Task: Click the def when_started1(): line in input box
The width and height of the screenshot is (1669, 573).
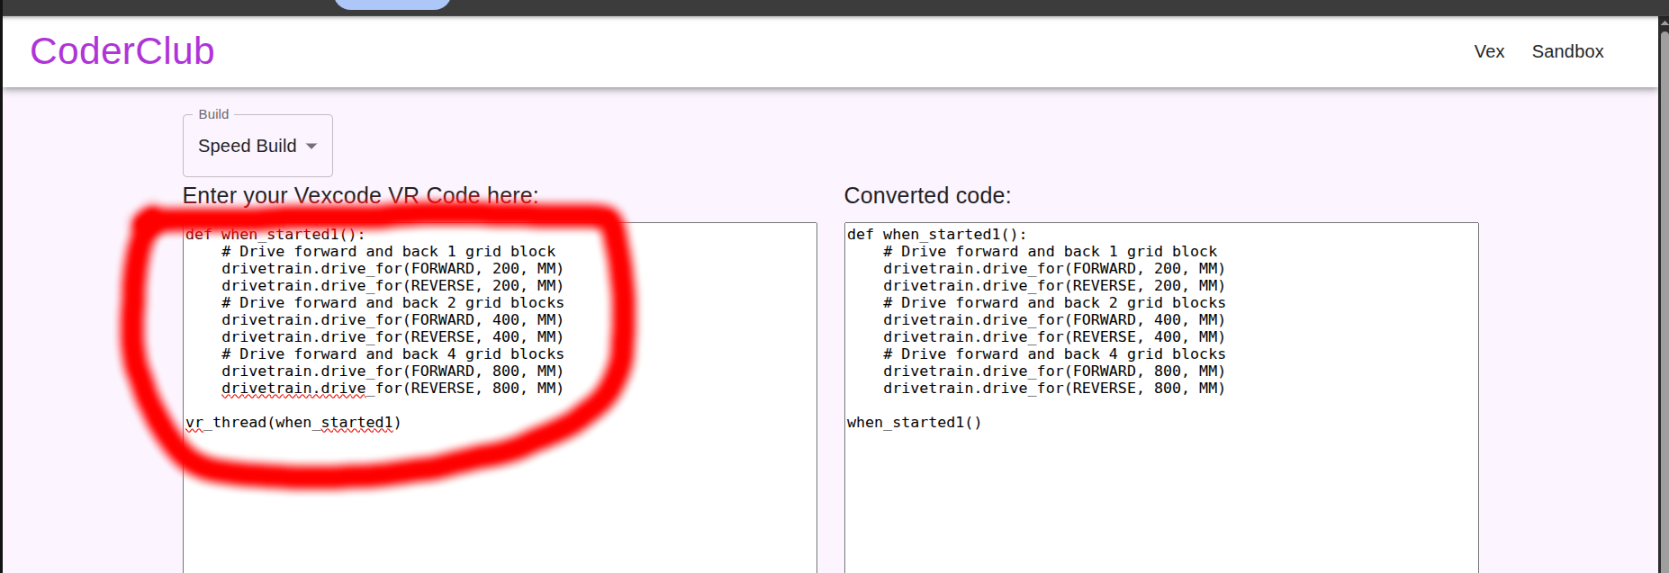Action: 275,235
